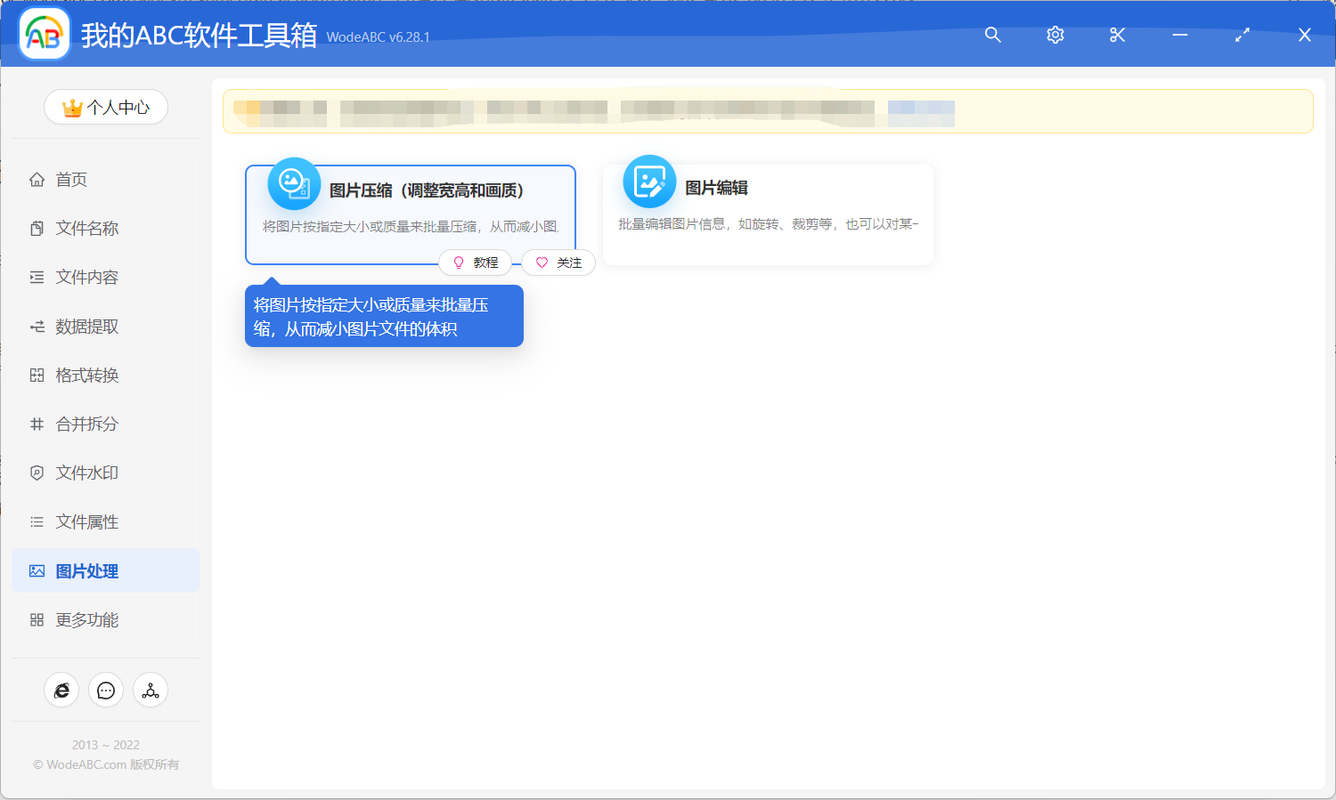
Task: Click the fullscreen arrows icon in title bar
Action: pyautogui.click(x=1242, y=35)
